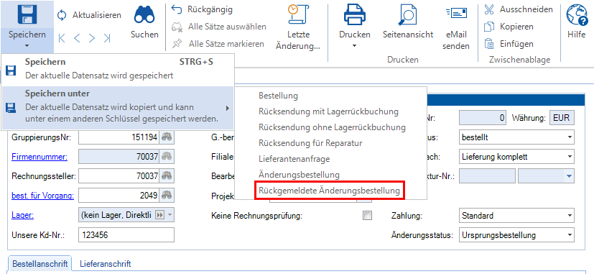
Task: Lookup Firmennummer with binoculars button
Action: (167, 156)
